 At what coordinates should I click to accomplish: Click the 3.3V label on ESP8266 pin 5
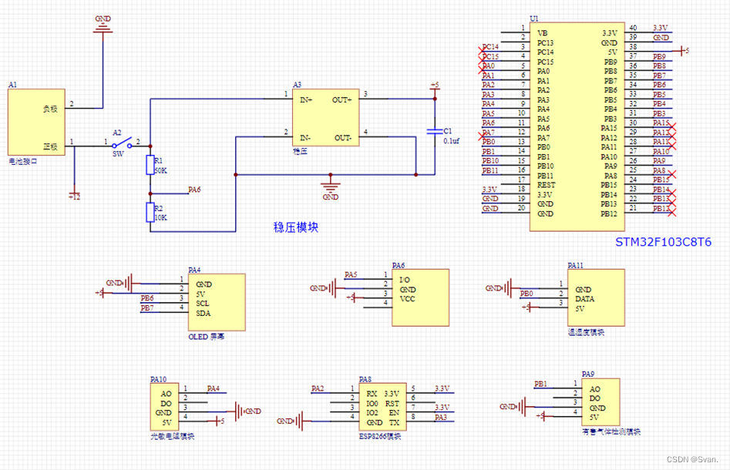(442, 388)
